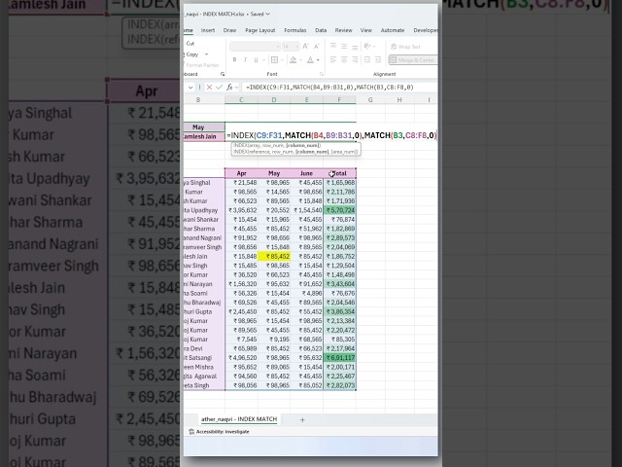Expand the Font Color dropdown arrow

tap(318, 60)
